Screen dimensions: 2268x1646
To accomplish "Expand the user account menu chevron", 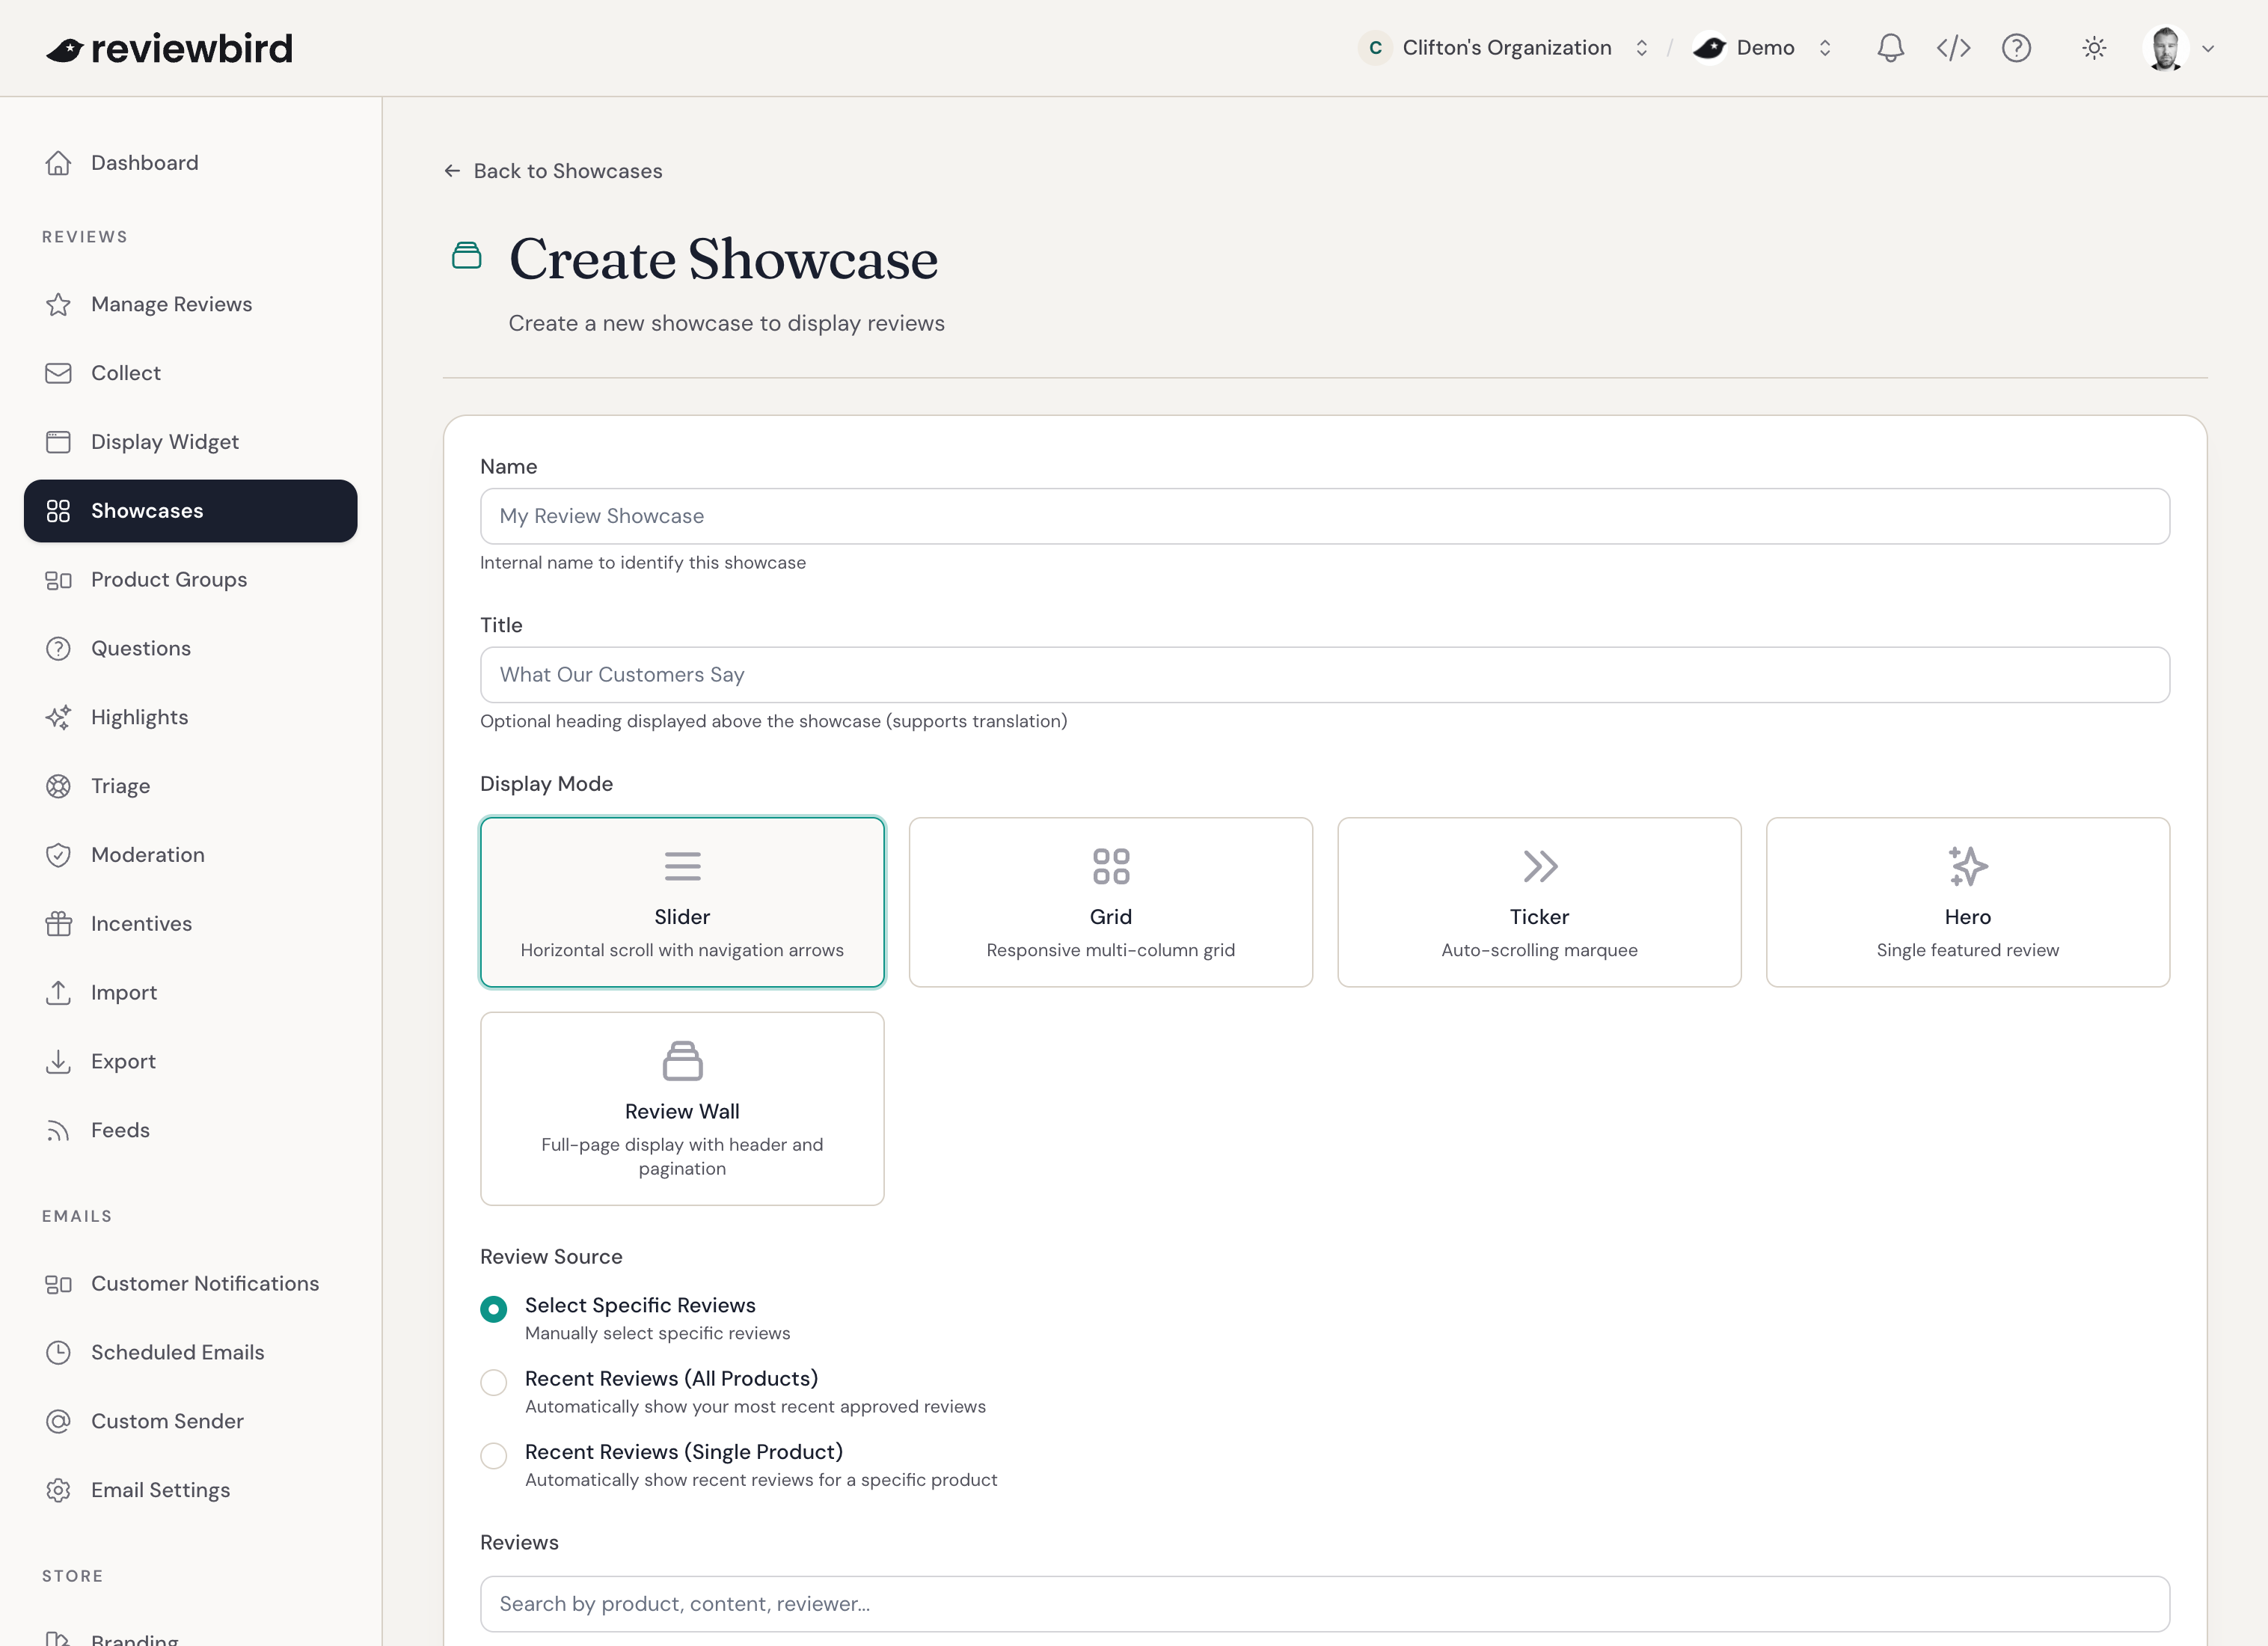I will (x=2208, y=48).
